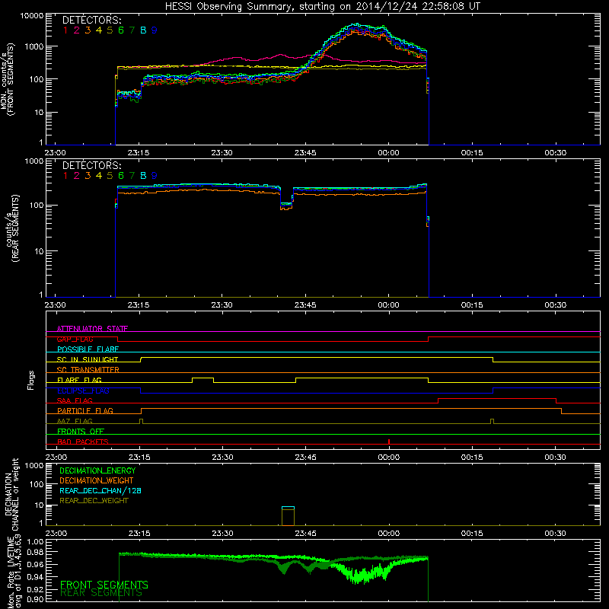Click detector number 6 in the front-segment legend
Screen dimensions: 609x609
coord(121,30)
